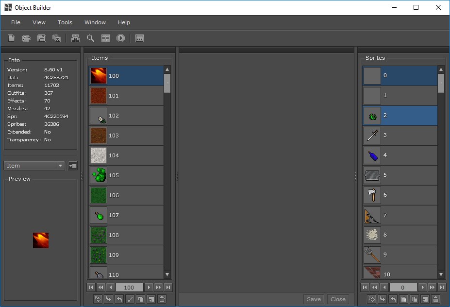The height and width of the screenshot is (307, 450).
Task: Open the Item category dropdown
Action: pyautogui.click(x=34, y=166)
